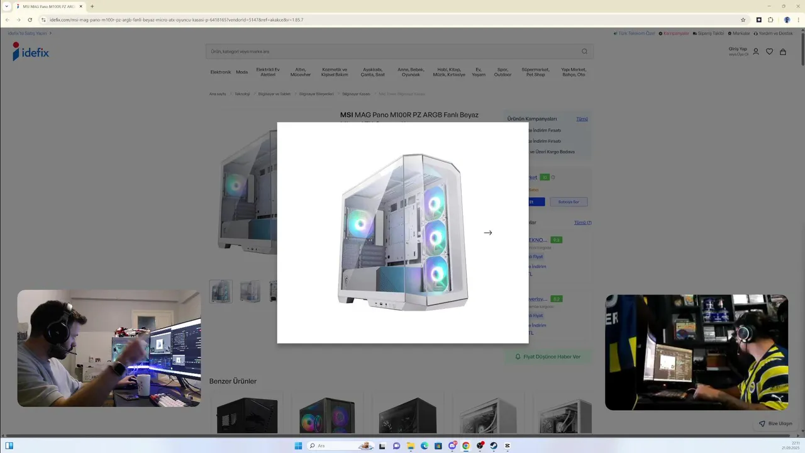This screenshot has height=453, width=805.
Task: Click the Tümü link next to Ürünün Kampanyaları
Action: pos(582,119)
